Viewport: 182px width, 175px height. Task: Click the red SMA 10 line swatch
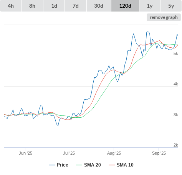coord(112,165)
